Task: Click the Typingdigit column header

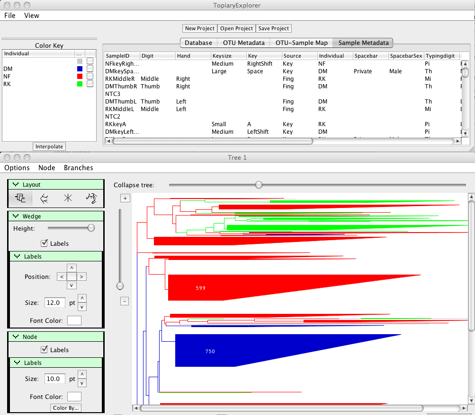Action: [x=442, y=56]
